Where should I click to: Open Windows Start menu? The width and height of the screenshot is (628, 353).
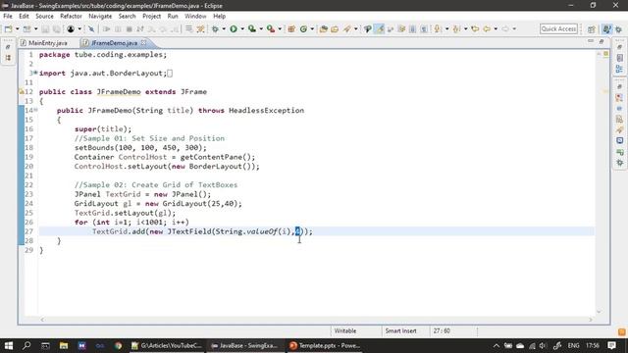(x=9, y=345)
